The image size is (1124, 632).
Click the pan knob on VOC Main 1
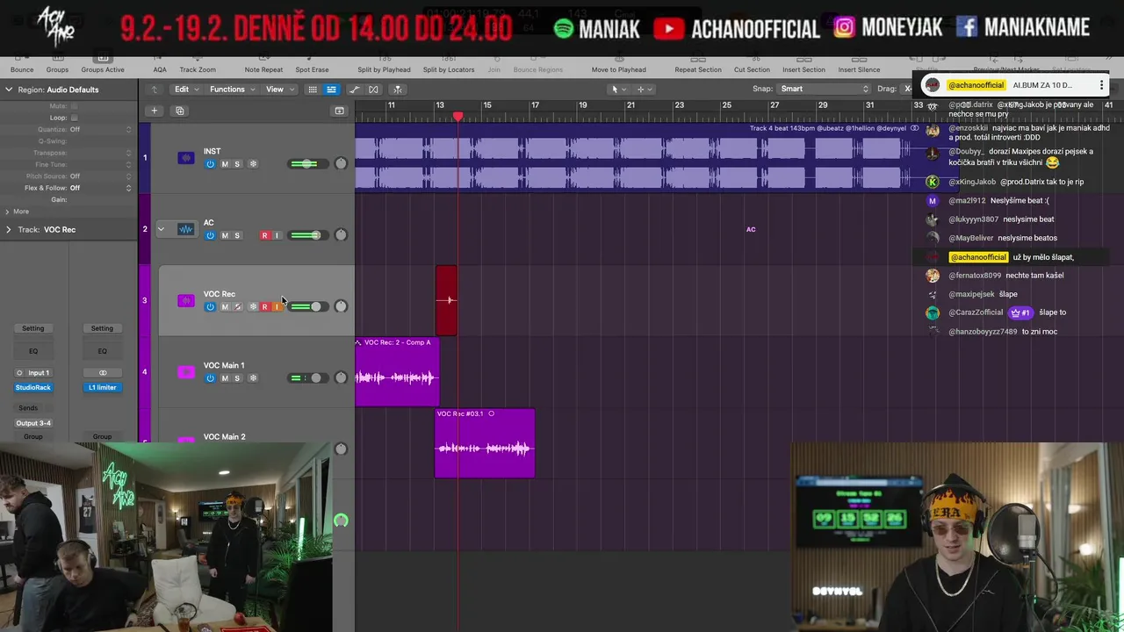(x=341, y=377)
